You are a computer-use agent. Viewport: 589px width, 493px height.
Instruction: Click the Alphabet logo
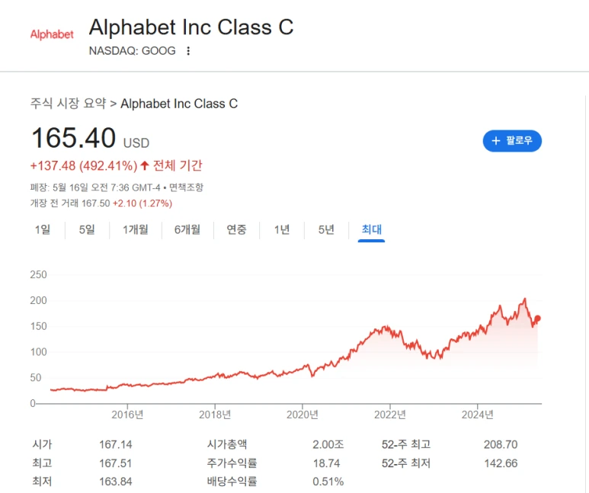52,34
